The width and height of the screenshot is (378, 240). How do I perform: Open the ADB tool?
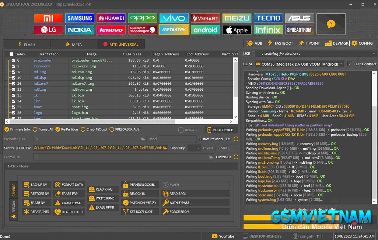[255, 43]
